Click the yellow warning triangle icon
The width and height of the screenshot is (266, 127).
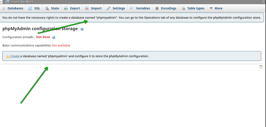point(8,56)
